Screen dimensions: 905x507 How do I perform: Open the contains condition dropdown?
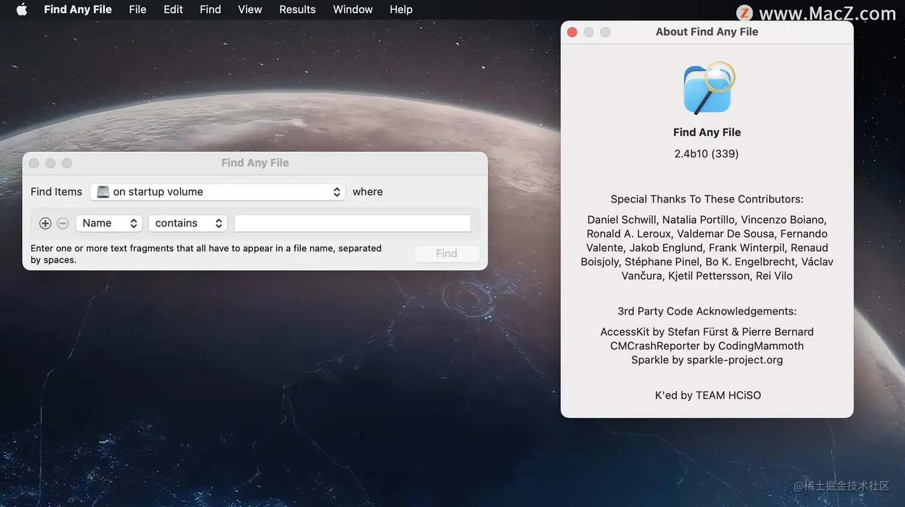click(188, 224)
